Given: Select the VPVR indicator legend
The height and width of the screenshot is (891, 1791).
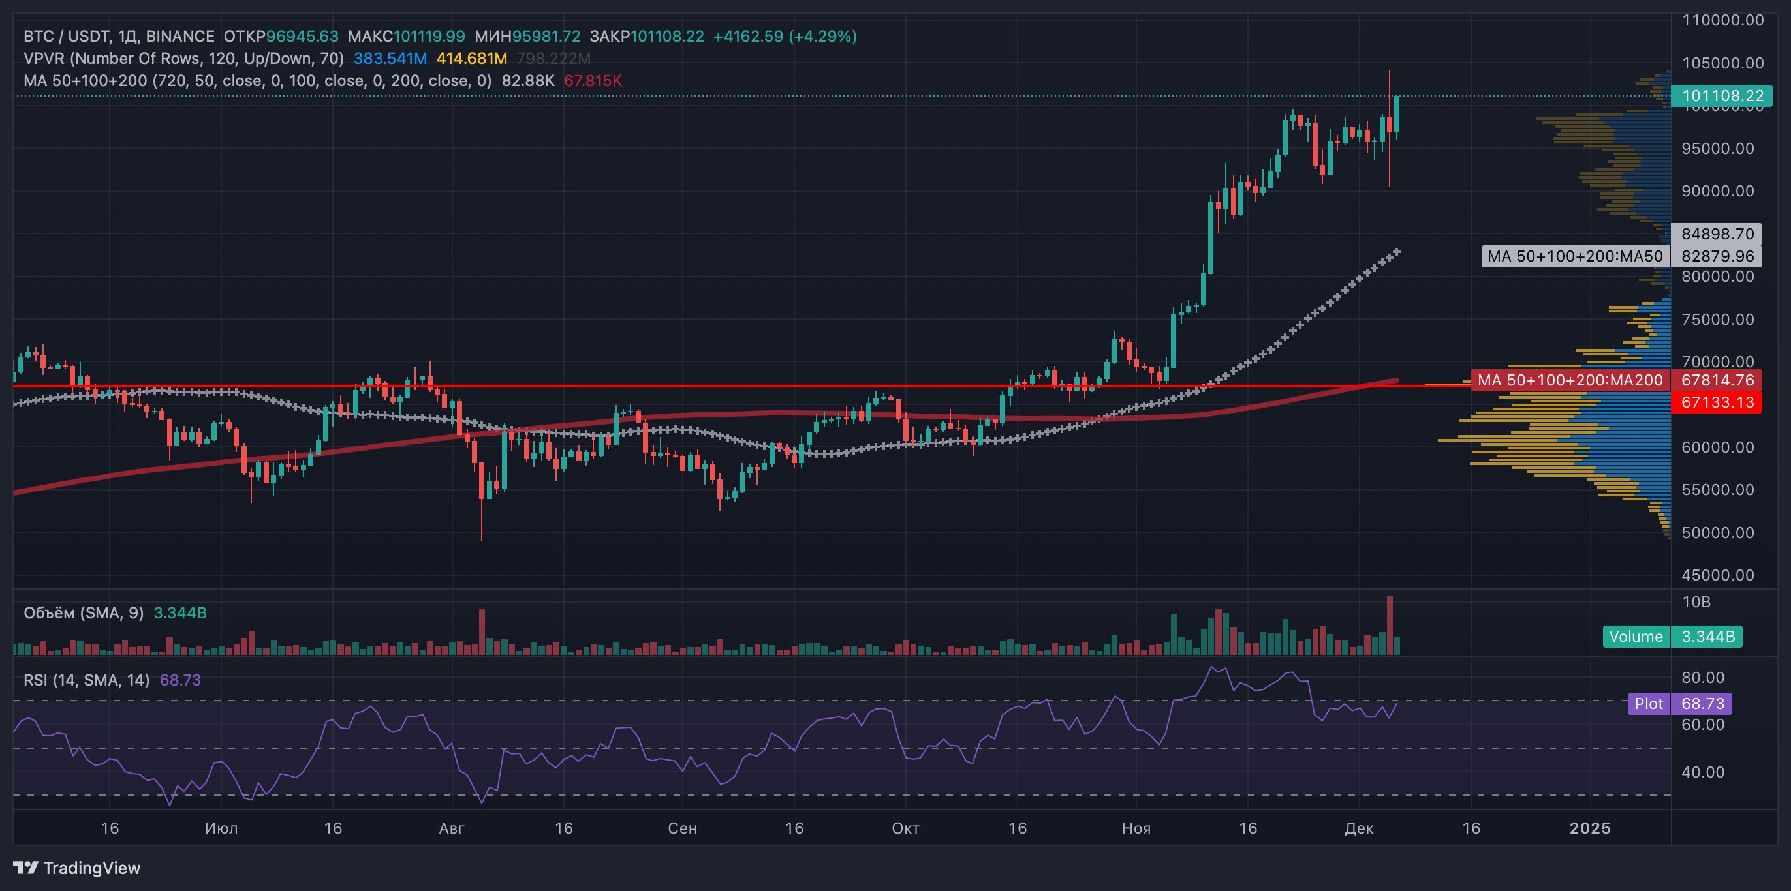Looking at the screenshot, I should coord(183,59).
